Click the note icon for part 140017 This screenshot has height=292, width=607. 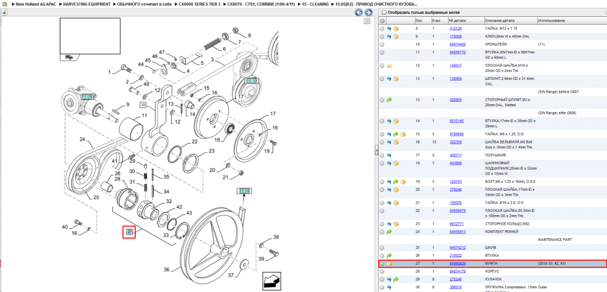tap(389, 65)
